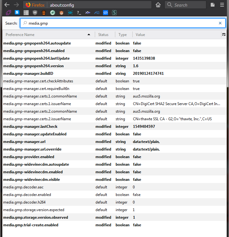Click value 1435139838

[144, 58]
